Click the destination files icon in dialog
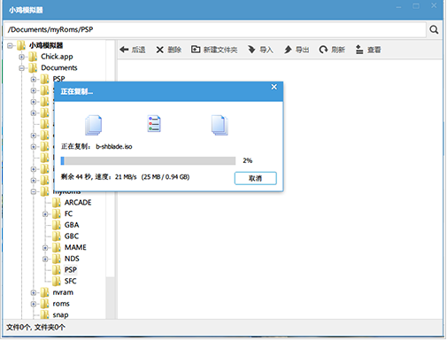 (x=220, y=125)
